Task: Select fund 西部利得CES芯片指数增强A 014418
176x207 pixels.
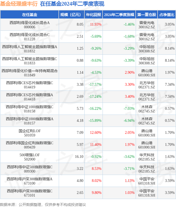Action: click(x=30, y=97)
